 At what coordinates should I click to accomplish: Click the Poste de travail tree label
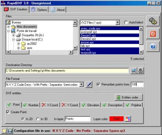click(x=27, y=31)
